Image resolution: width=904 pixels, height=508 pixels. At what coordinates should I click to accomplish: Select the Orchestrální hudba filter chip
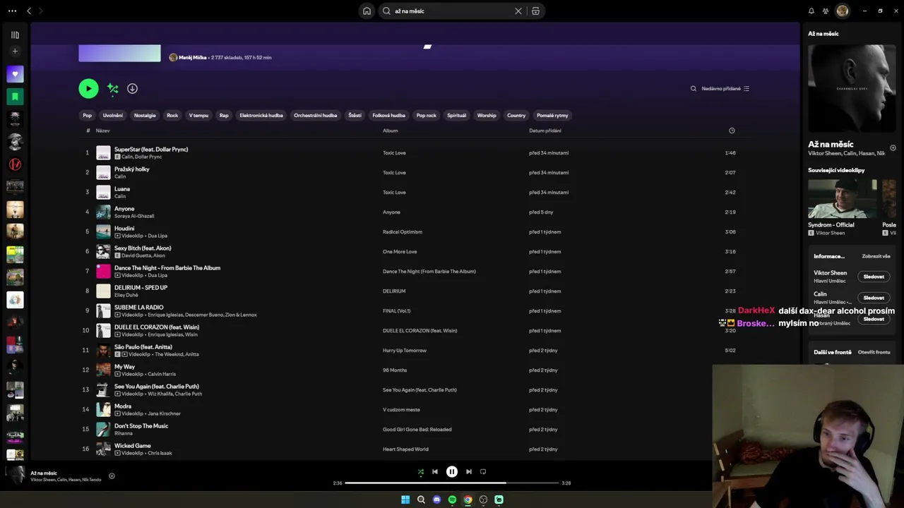pyautogui.click(x=316, y=115)
